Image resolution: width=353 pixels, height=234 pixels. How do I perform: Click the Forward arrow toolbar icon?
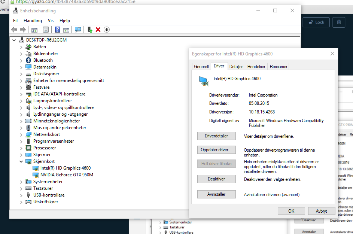click(23, 30)
